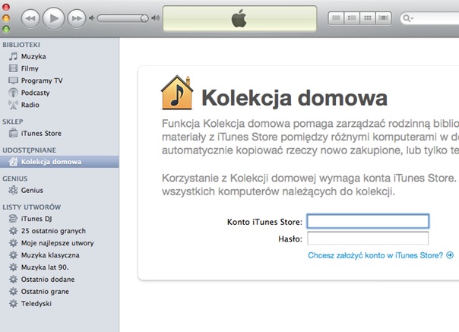Select Muzyka klasyczna playlist
The height and width of the screenshot is (332, 459).
[x=50, y=255]
